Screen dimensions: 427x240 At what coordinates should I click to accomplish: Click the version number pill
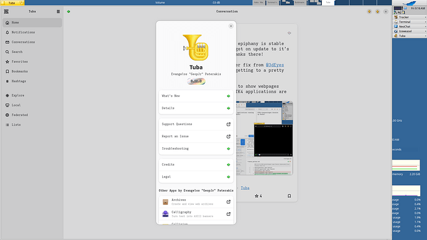click(196, 81)
